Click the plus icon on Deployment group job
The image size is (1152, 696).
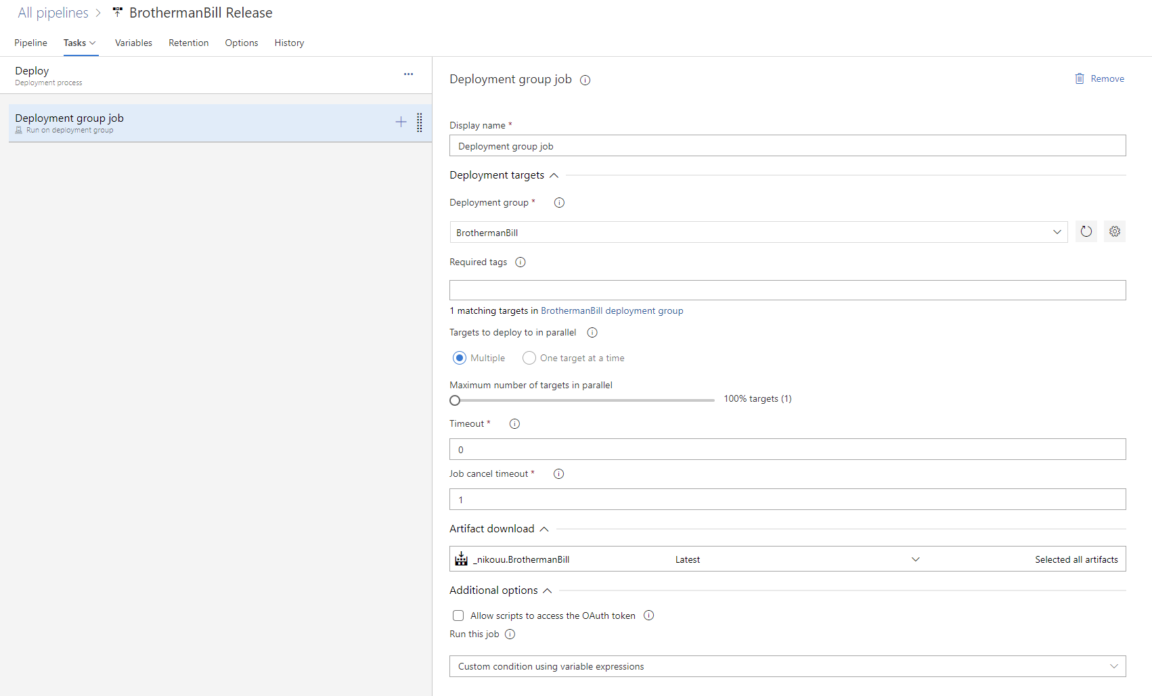click(x=401, y=122)
